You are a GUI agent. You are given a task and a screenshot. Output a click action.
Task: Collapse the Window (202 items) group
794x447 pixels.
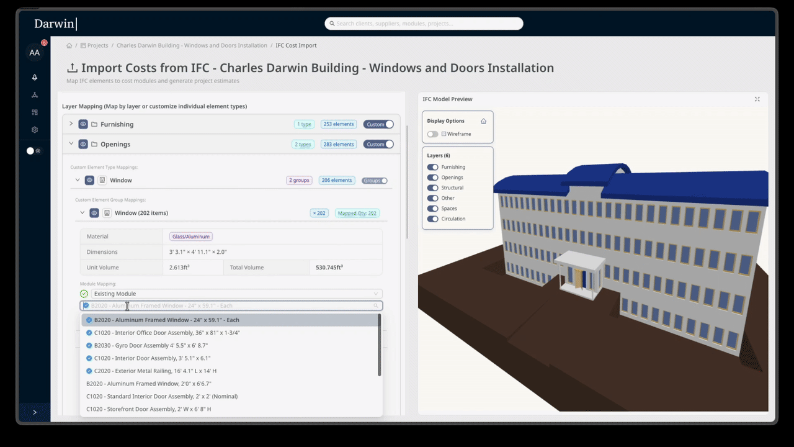[x=82, y=212]
